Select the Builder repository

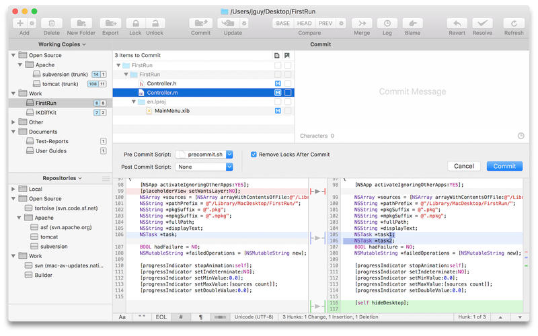point(61,275)
